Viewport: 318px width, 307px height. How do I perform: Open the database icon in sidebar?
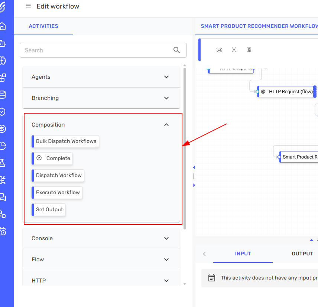tap(3, 95)
